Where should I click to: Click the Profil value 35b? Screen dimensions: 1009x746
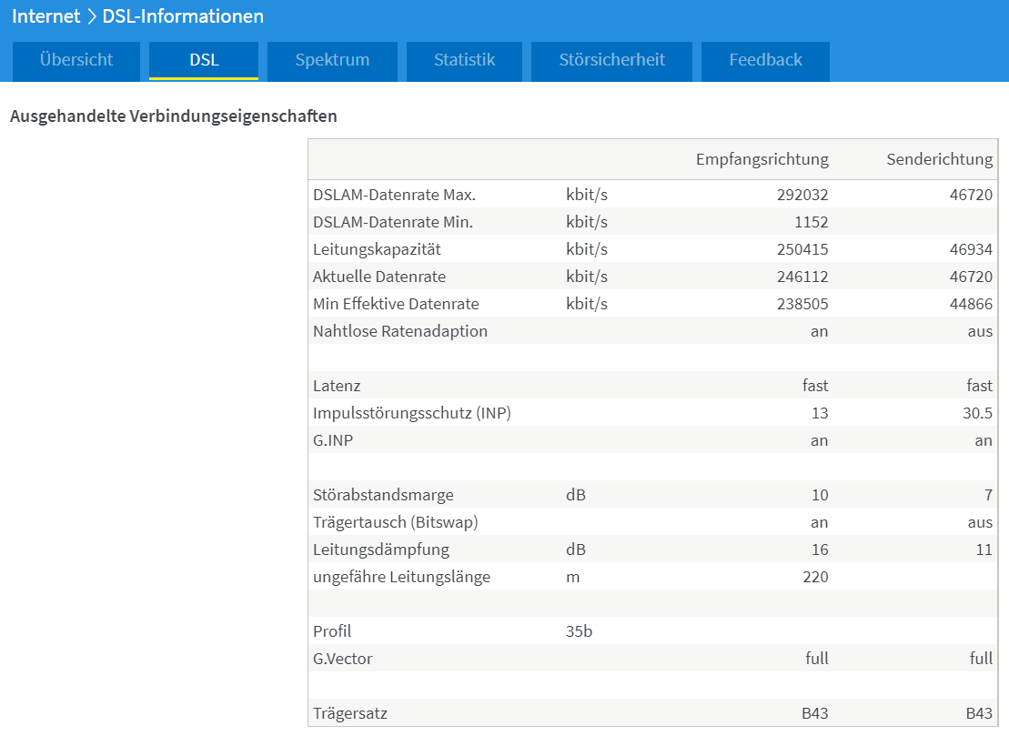click(x=580, y=631)
